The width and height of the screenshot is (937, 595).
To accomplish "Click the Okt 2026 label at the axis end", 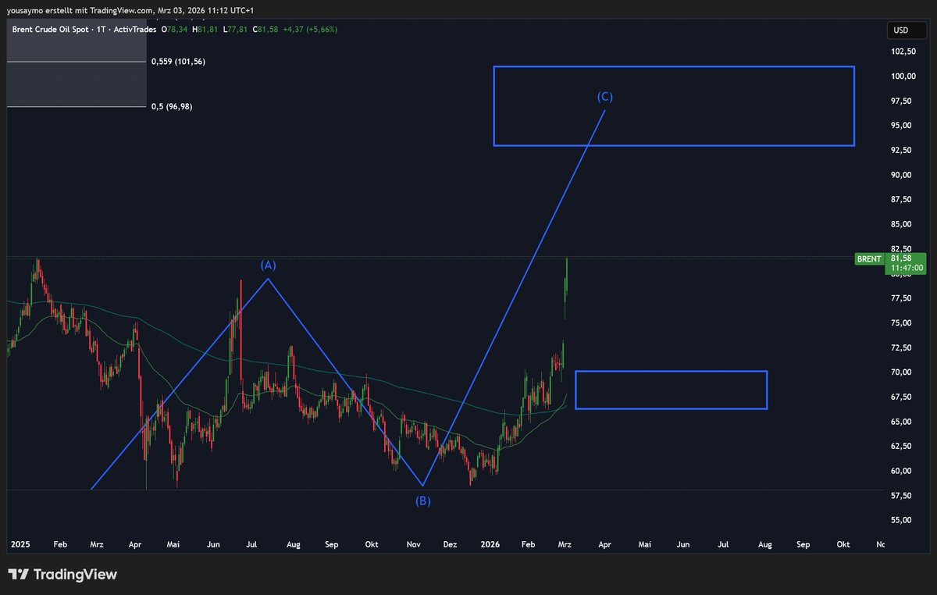I will click(x=843, y=543).
